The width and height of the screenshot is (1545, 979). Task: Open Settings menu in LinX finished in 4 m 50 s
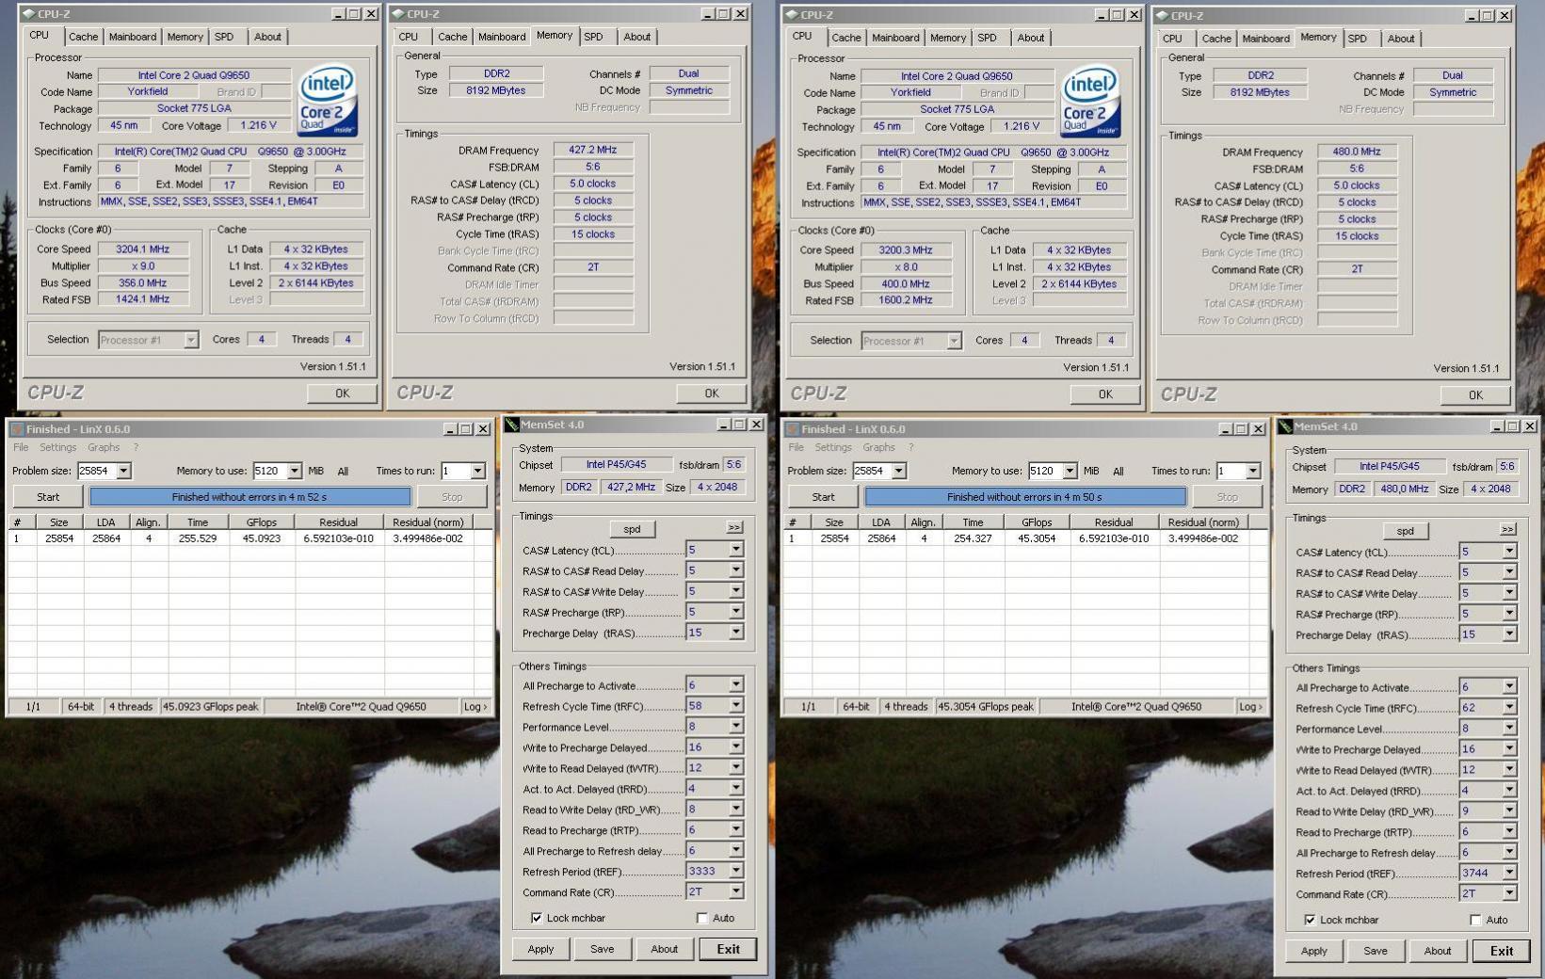(833, 447)
